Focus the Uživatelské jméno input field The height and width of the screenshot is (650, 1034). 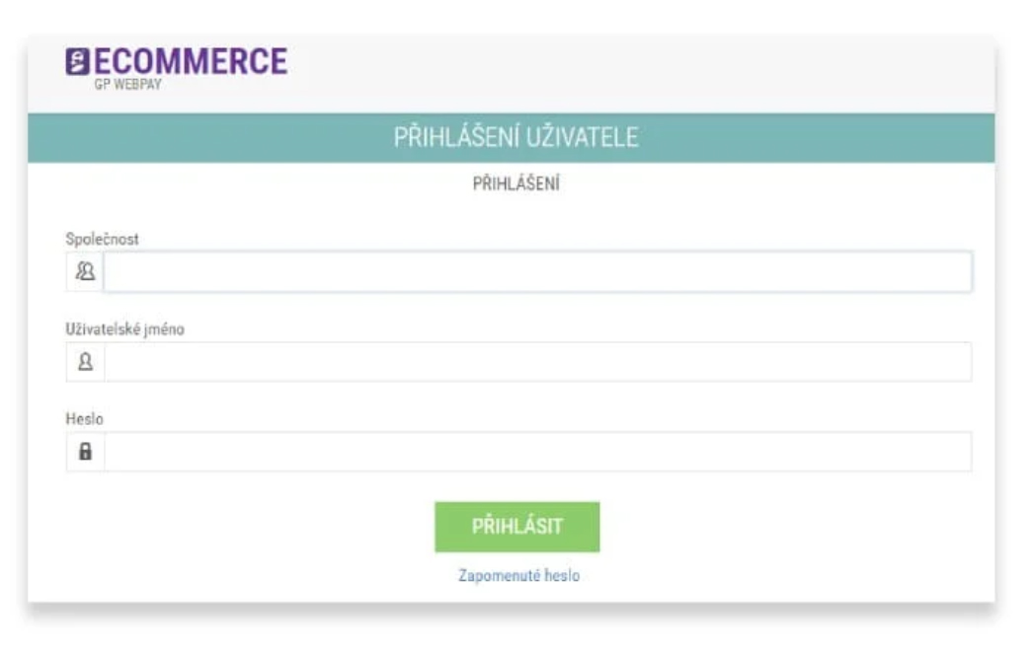(537, 362)
